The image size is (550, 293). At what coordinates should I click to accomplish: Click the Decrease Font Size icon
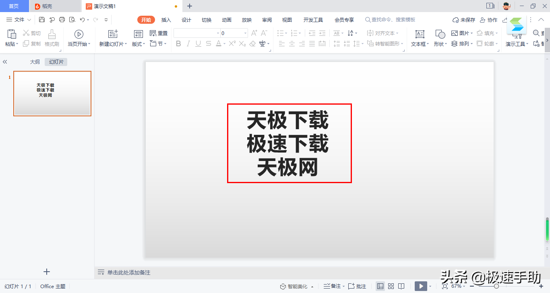[x=264, y=33]
